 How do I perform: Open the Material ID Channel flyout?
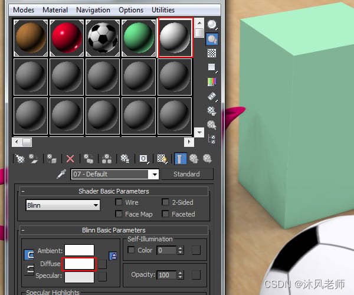pos(144,159)
